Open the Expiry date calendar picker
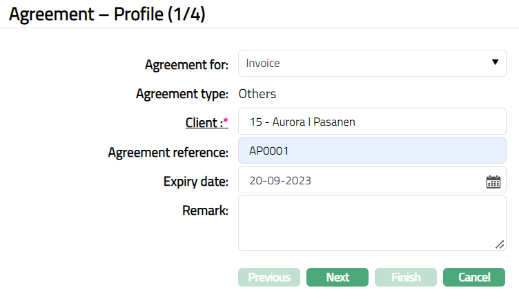 click(493, 182)
